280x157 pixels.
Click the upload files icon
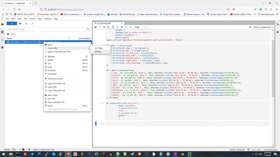coord(26,24)
